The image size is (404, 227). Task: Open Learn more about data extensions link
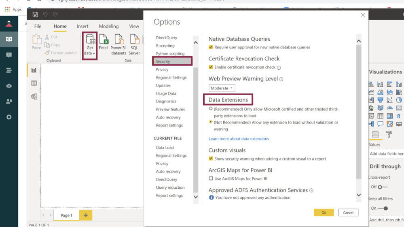[x=239, y=139]
